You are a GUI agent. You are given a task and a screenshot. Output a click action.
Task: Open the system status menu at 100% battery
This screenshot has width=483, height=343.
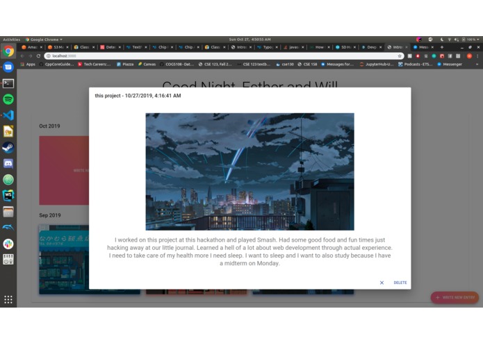(x=460, y=40)
